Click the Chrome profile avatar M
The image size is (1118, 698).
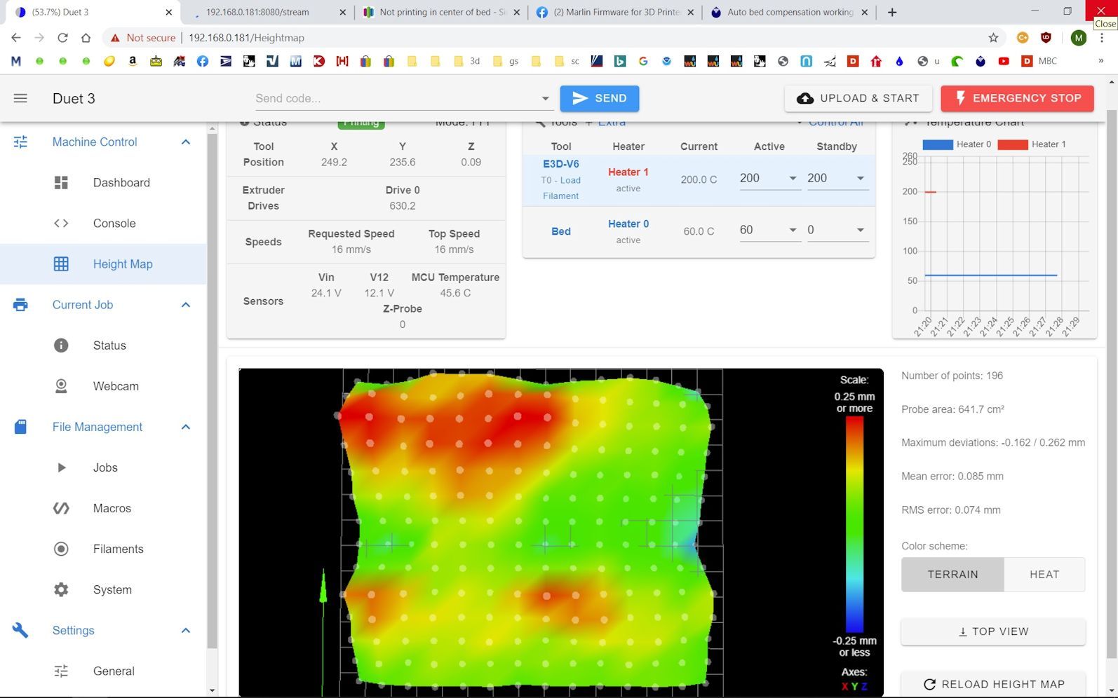coord(1079,38)
